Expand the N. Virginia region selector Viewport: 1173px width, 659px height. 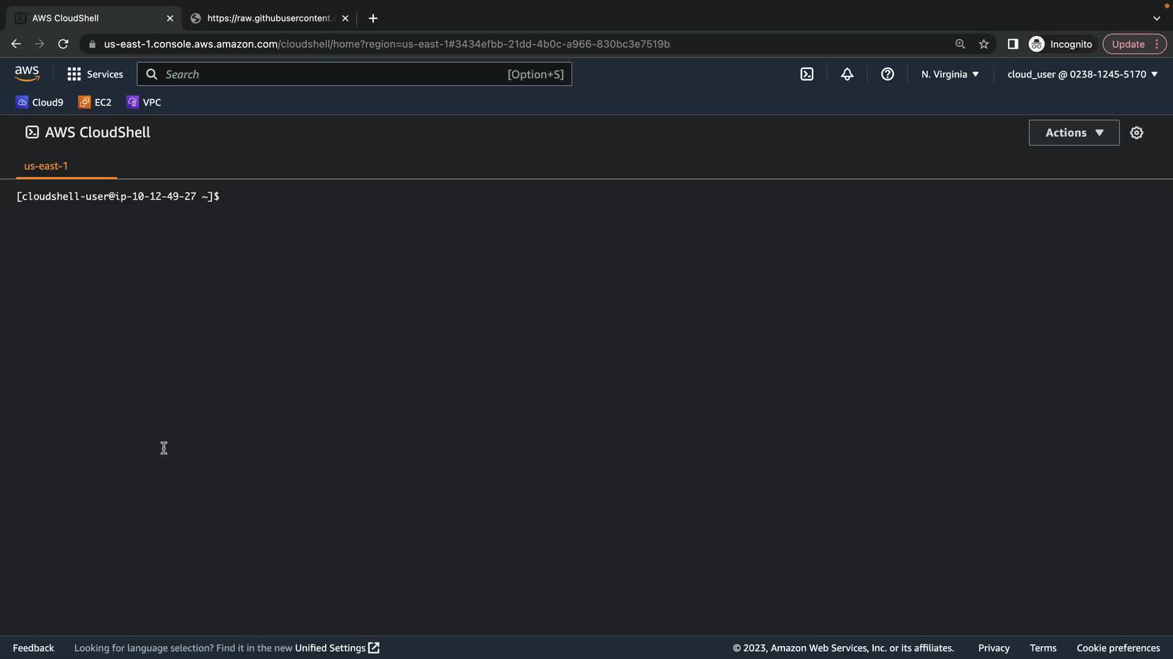coord(949,74)
